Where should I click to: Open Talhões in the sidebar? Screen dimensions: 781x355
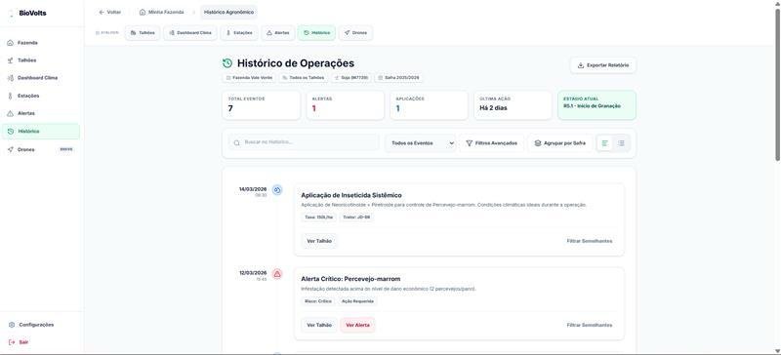(x=40, y=60)
